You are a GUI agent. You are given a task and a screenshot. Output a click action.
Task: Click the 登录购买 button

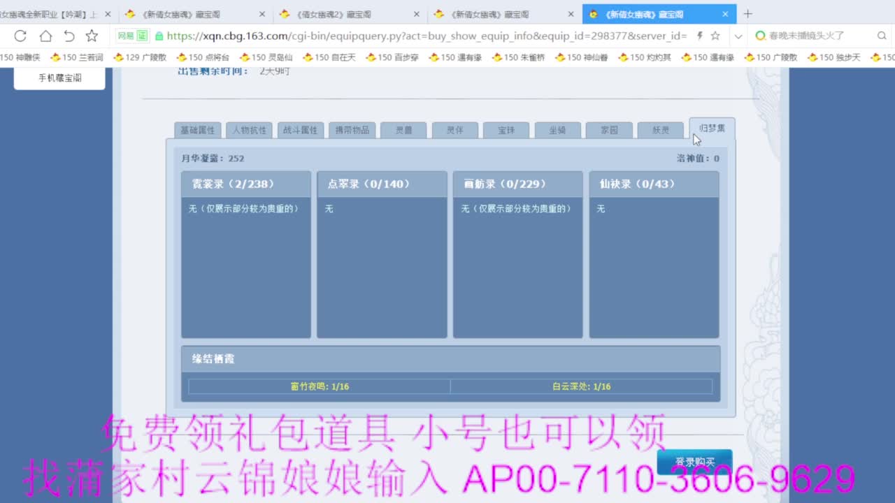(694, 462)
